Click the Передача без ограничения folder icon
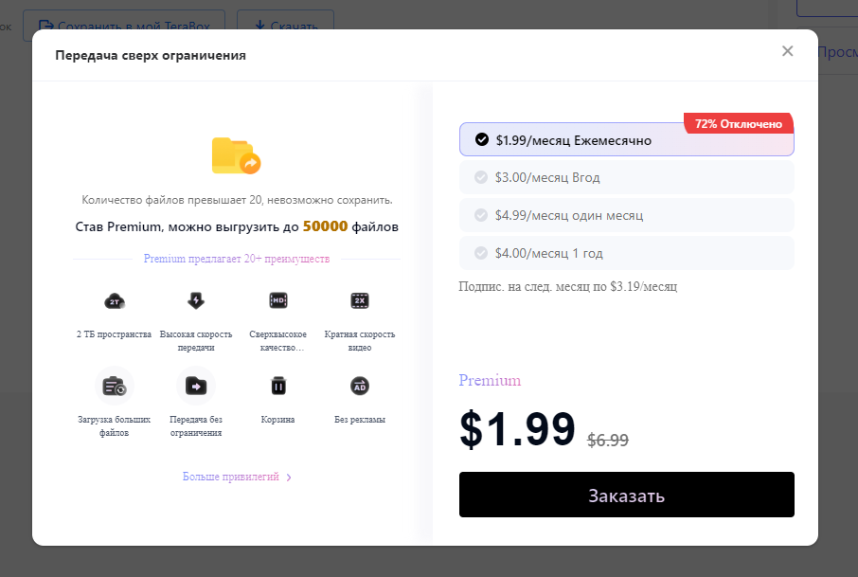 point(196,386)
